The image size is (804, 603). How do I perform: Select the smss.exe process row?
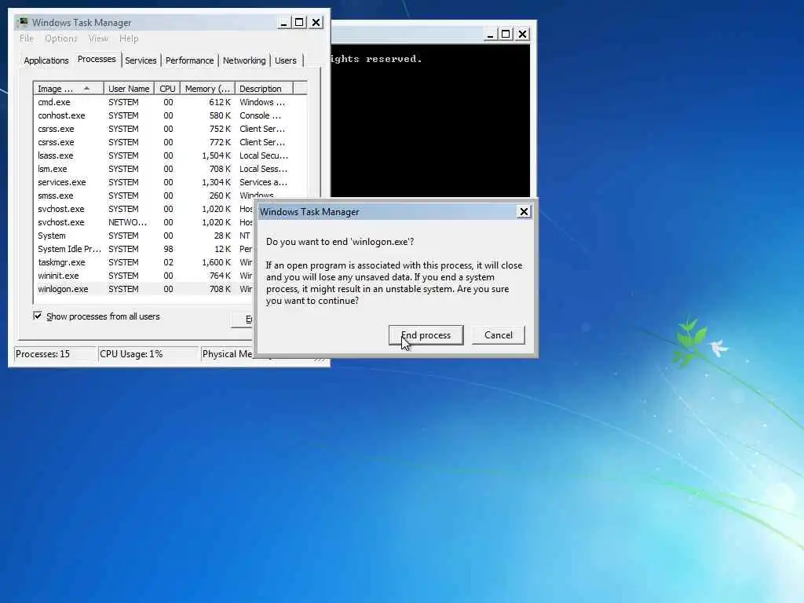tap(170, 196)
